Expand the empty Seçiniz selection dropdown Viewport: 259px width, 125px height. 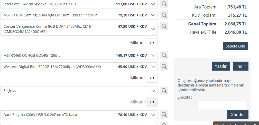(153, 91)
